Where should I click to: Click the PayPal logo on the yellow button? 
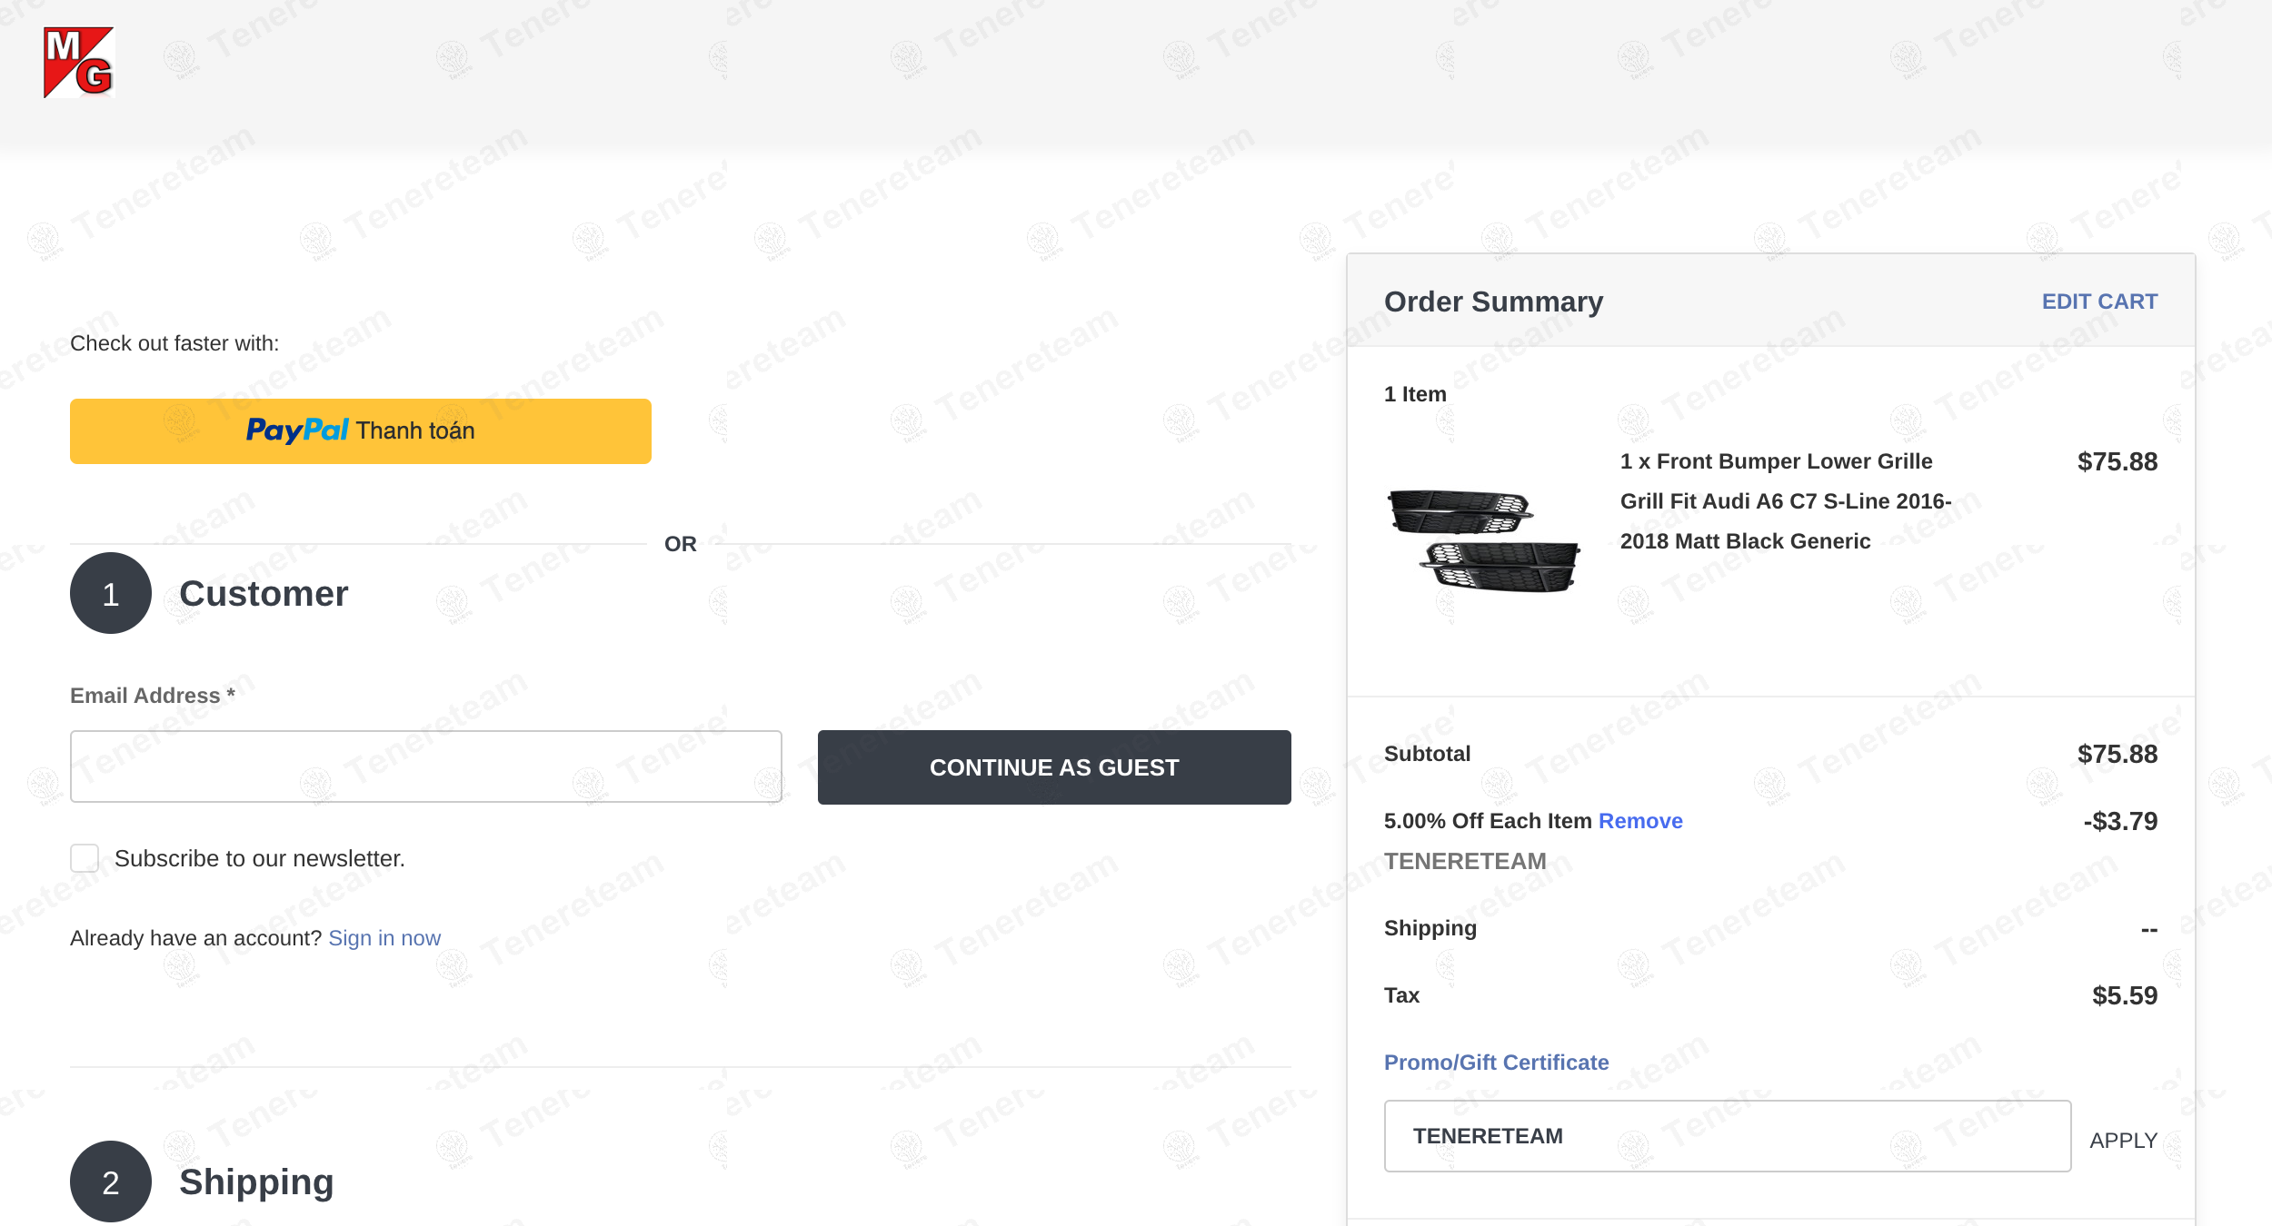pyautogui.click(x=297, y=430)
